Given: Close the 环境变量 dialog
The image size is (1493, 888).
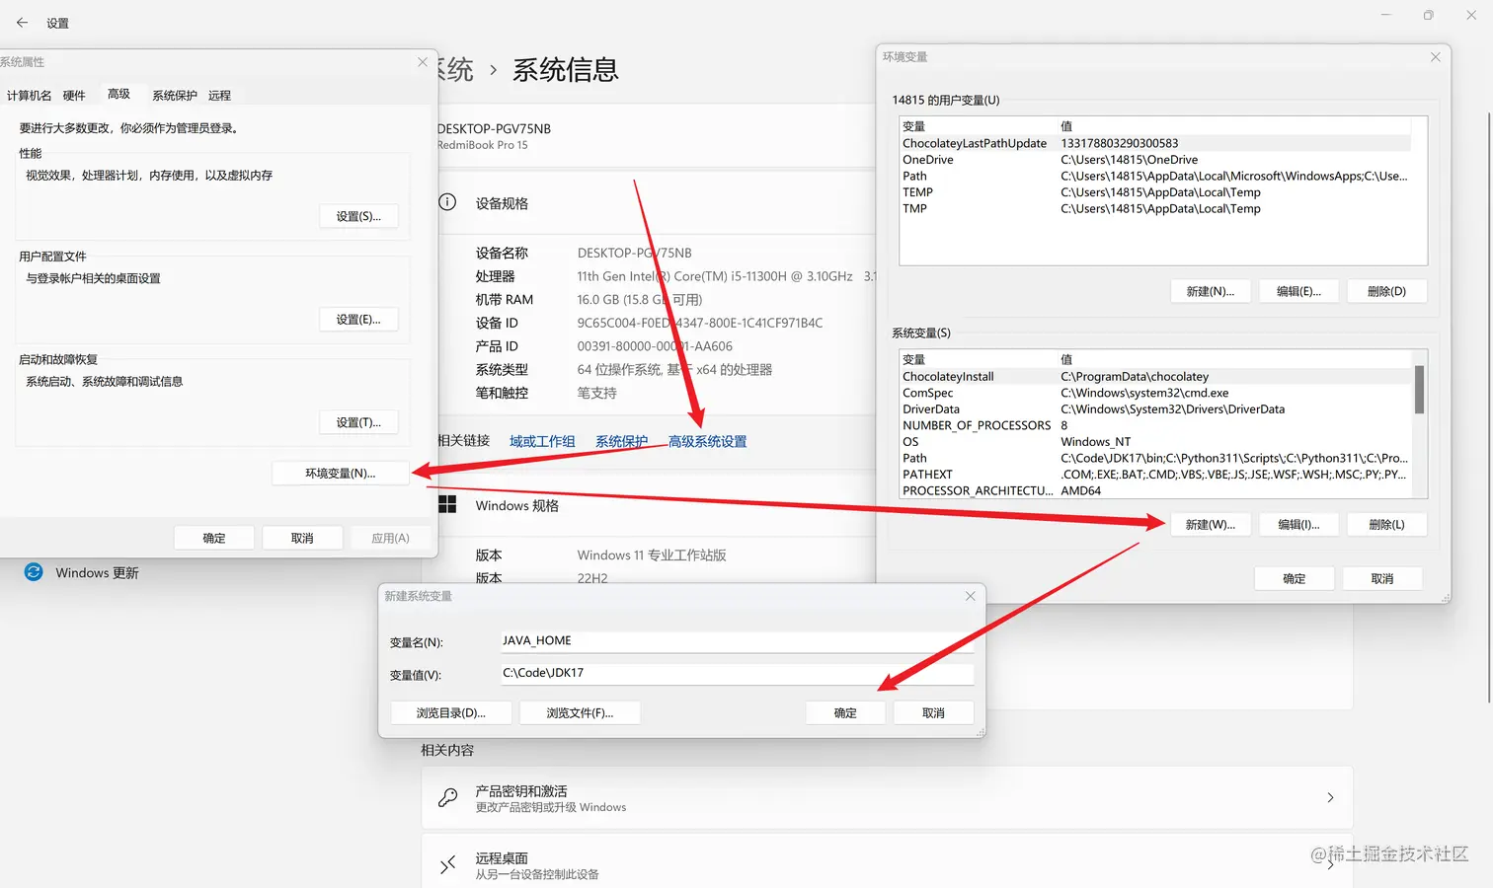Looking at the screenshot, I should pyautogui.click(x=1435, y=57).
